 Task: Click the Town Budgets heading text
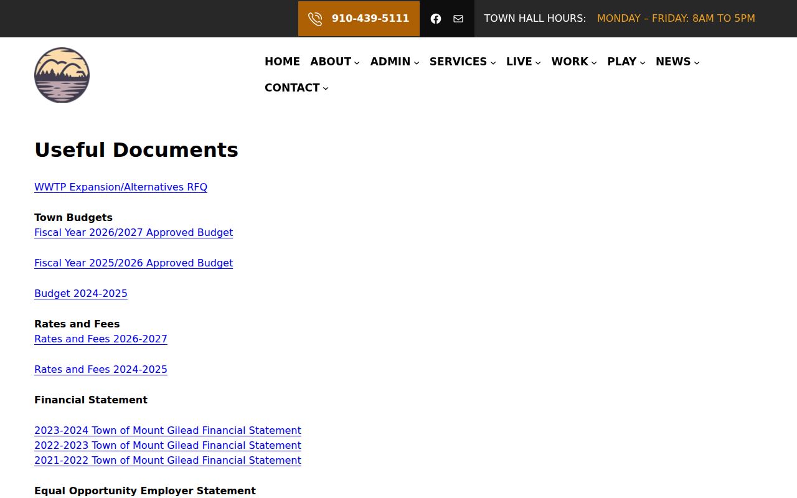73,218
